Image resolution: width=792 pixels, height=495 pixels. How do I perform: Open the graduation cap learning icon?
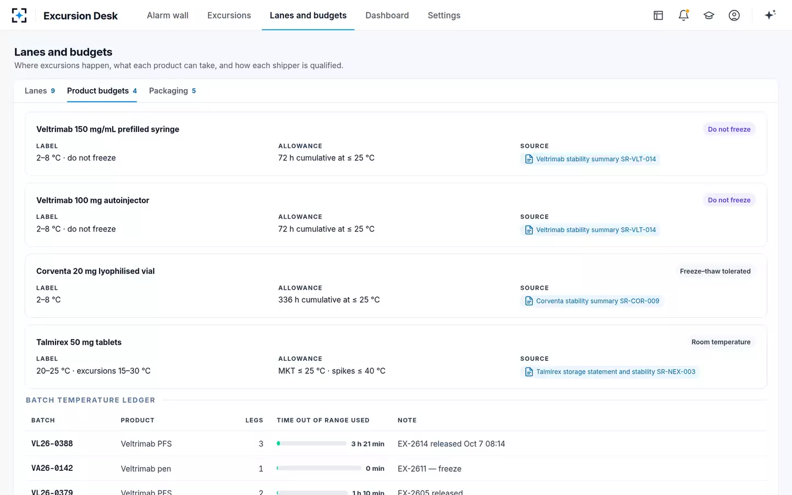coord(709,15)
